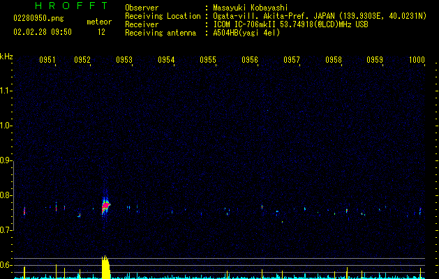Click the 1.1 kHz axis label

pos(6,91)
